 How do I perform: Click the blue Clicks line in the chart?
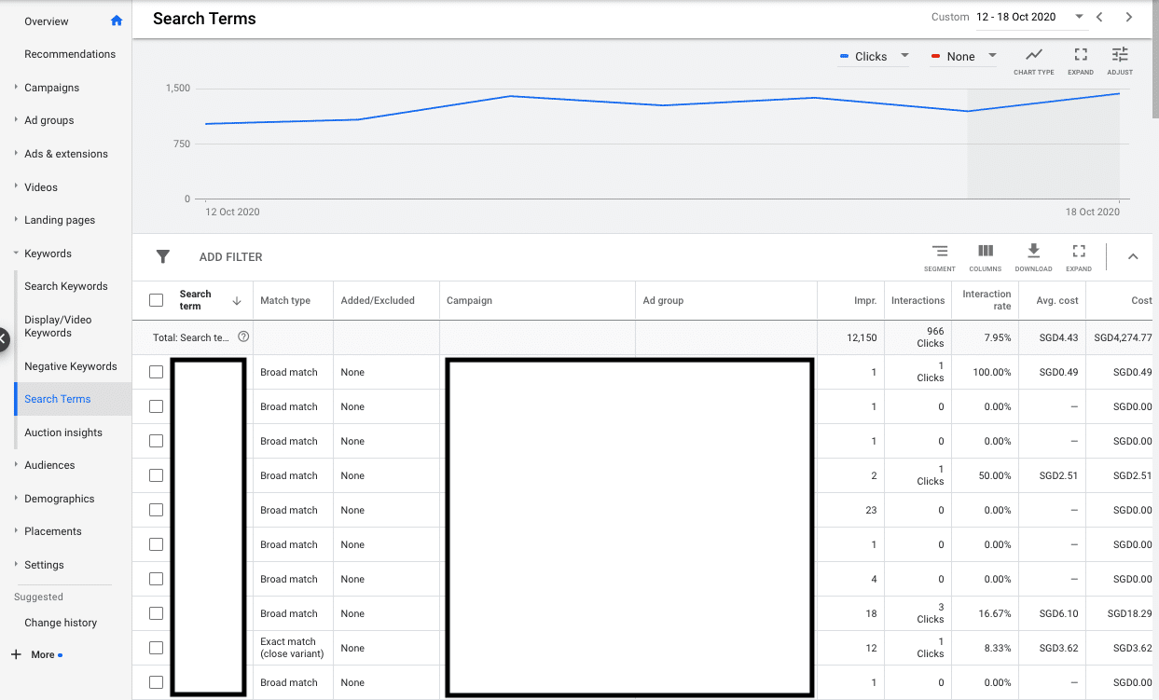click(x=662, y=104)
